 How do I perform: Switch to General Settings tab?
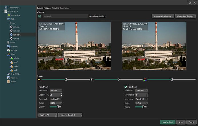44,8
